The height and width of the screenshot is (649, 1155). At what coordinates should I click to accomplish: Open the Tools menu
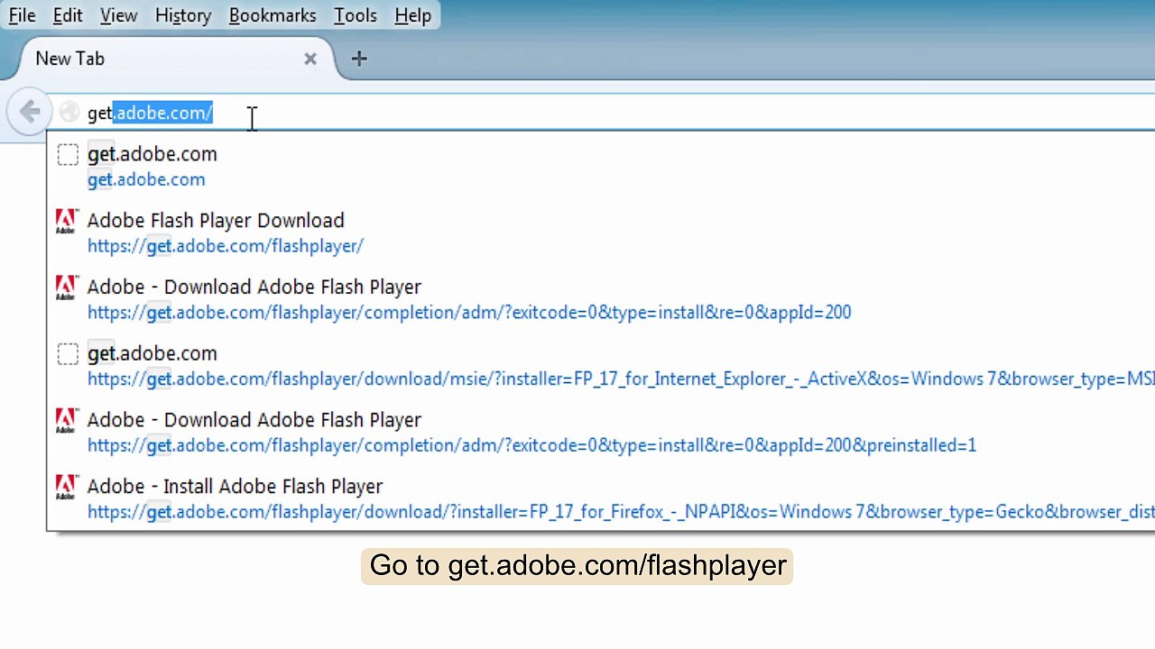[x=356, y=15]
